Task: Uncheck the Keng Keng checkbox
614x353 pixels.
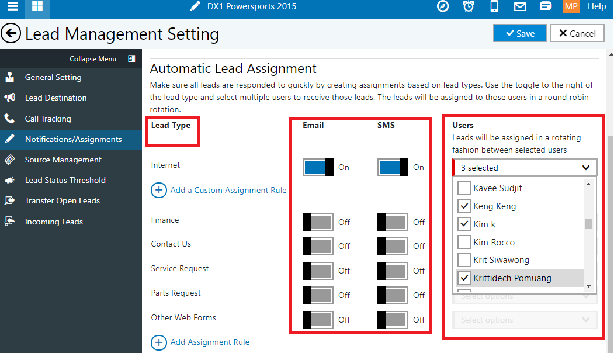Action: tap(464, 206)
